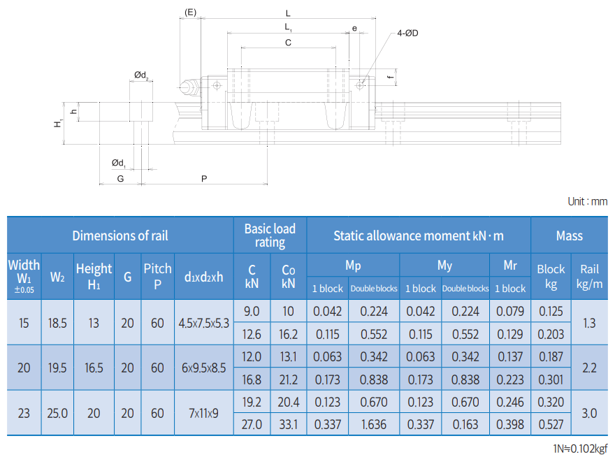Select the cell reading 4.5x7.5x5.3

pos(203,323)
